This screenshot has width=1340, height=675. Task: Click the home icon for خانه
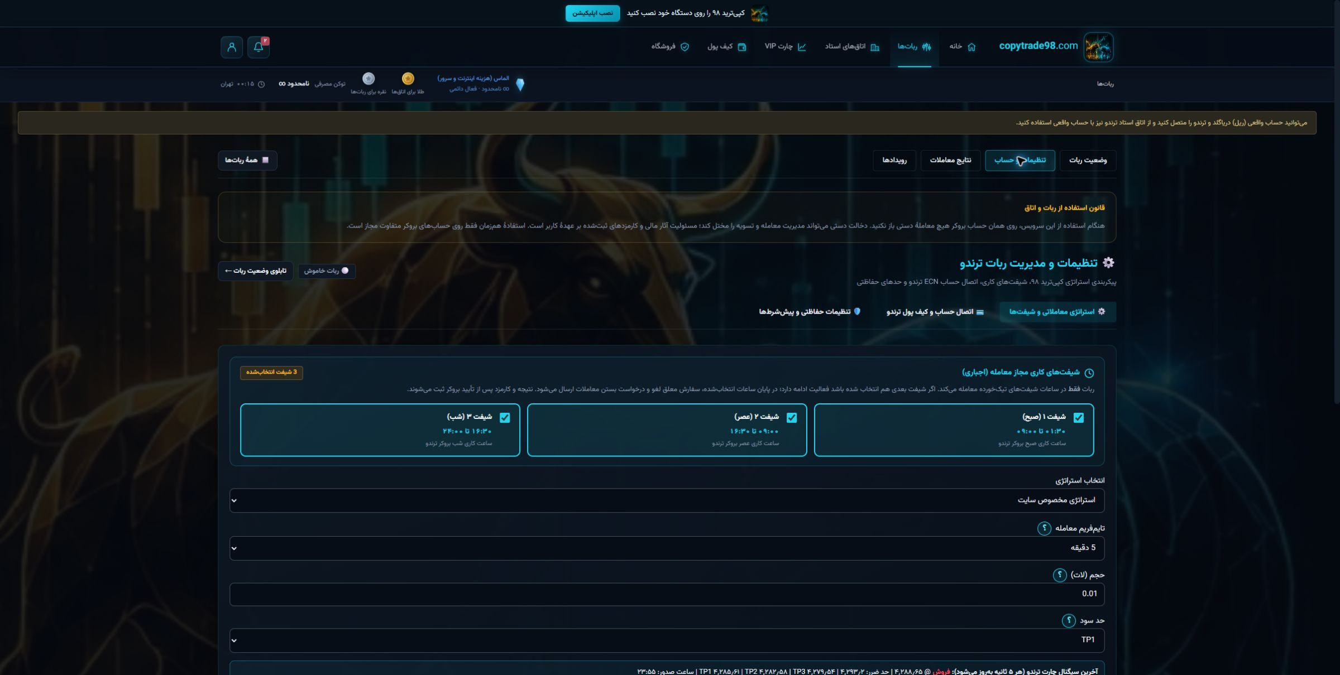[x=971, y=47]
